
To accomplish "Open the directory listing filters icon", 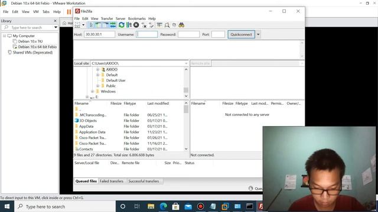I will point(159,25).
